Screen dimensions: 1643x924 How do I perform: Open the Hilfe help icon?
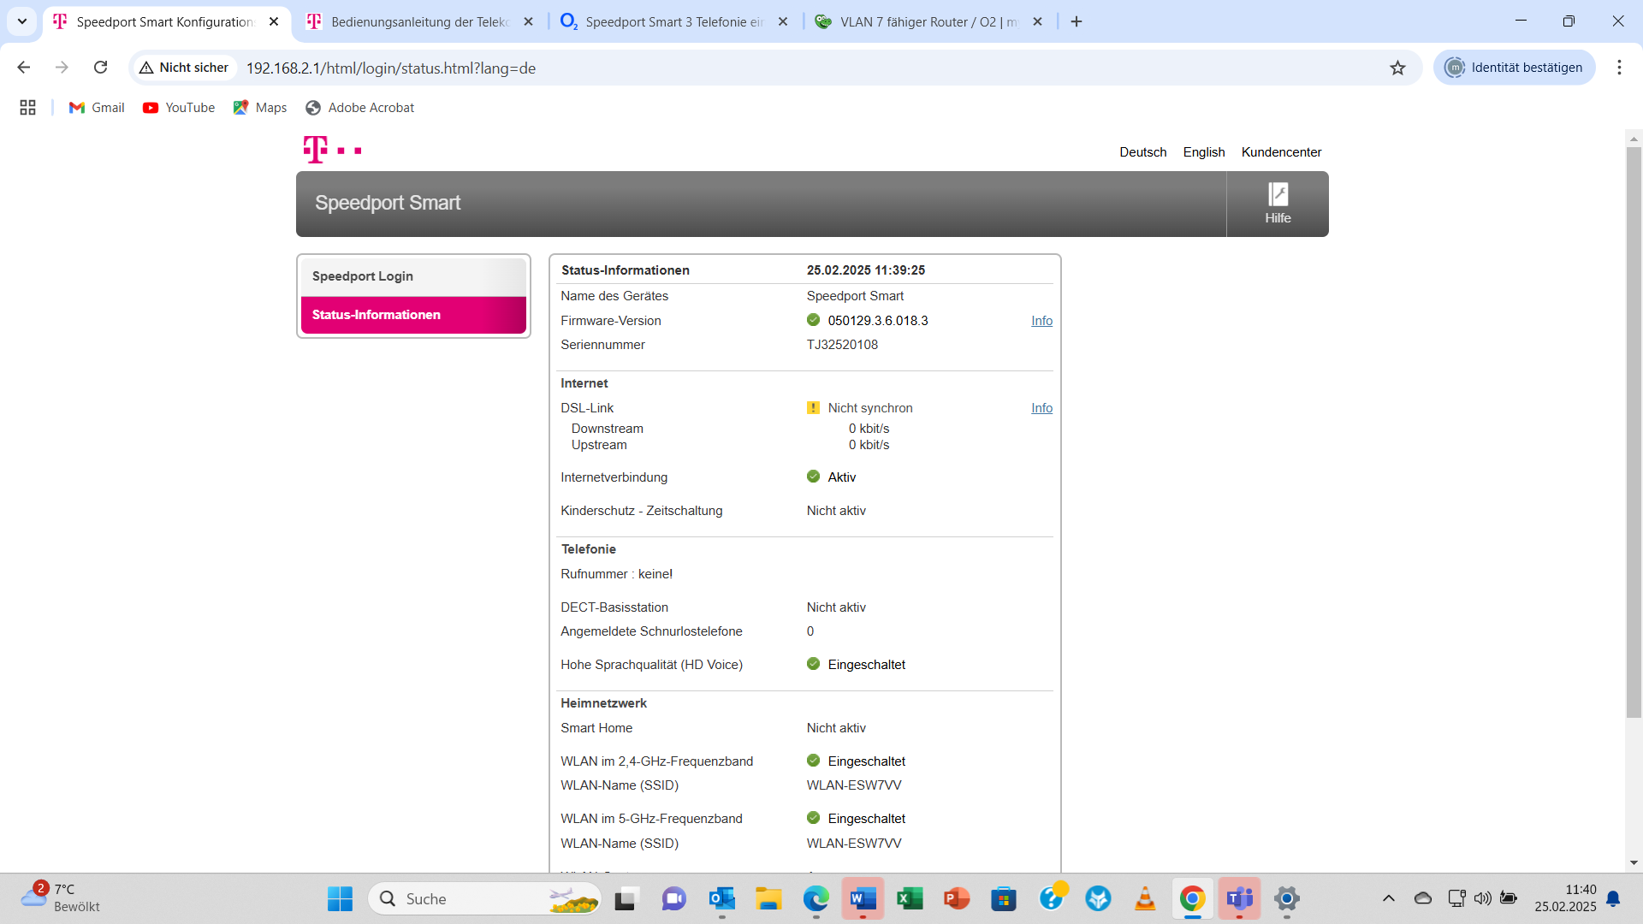[x=1278, y=204]
